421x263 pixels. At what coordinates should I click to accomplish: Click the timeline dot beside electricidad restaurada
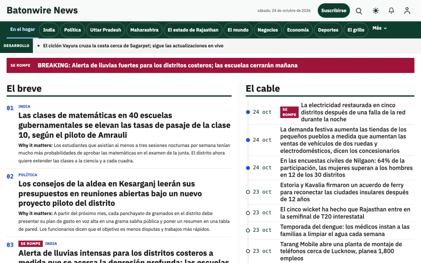tap(248, 112)
